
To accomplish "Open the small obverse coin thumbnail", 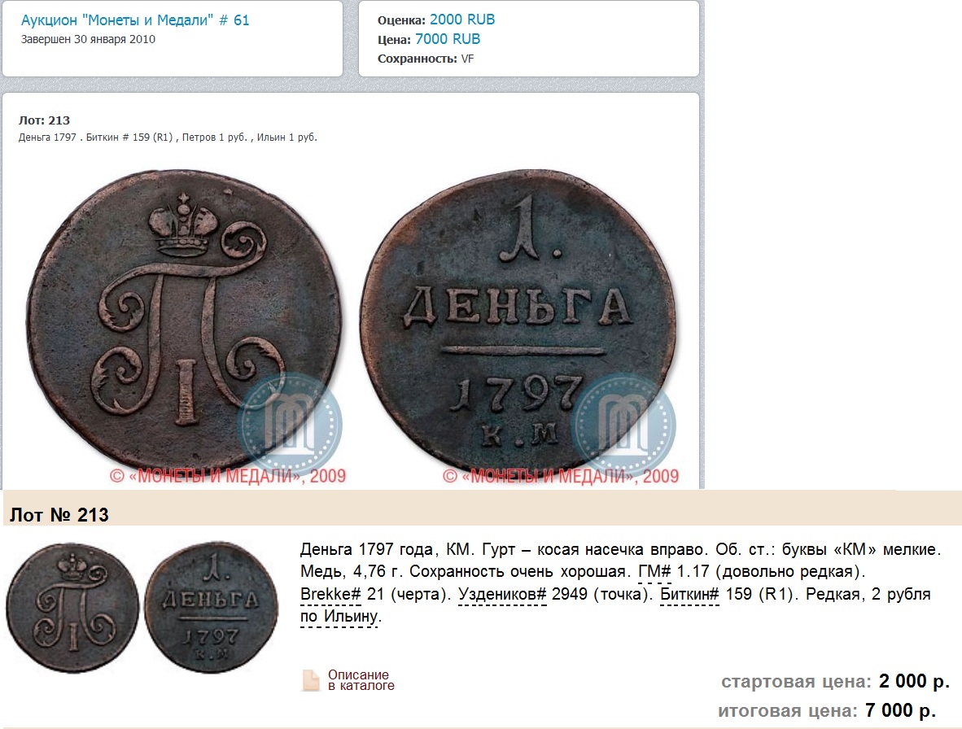I will pos(73,608).
